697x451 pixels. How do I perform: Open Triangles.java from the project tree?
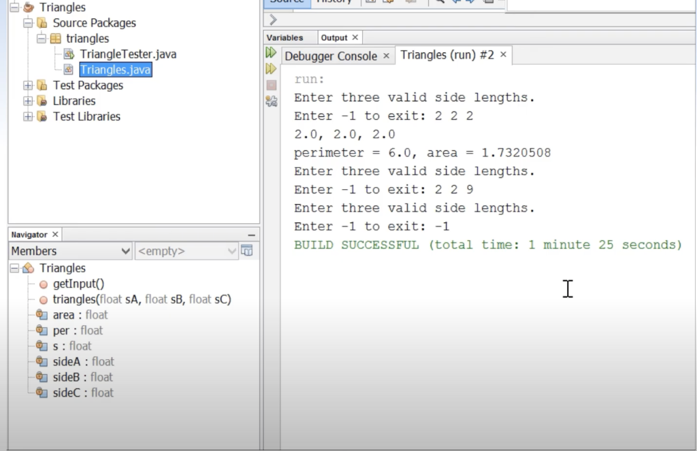114,69
